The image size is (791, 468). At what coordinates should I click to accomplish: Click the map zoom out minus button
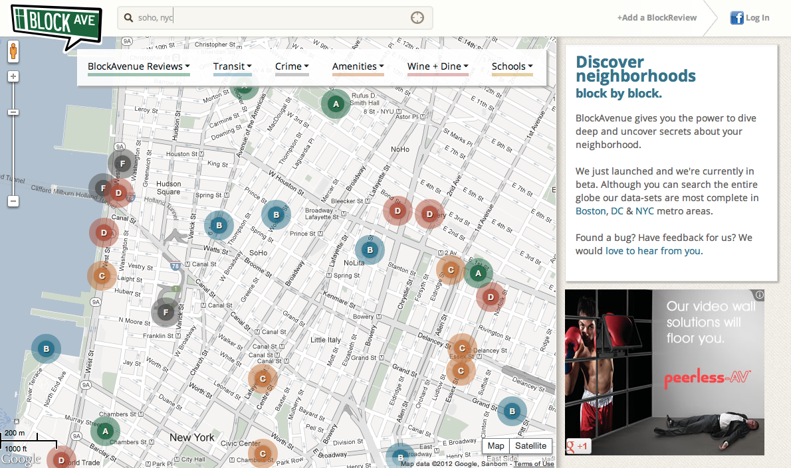pyautogui.click(x=13, y=201)
